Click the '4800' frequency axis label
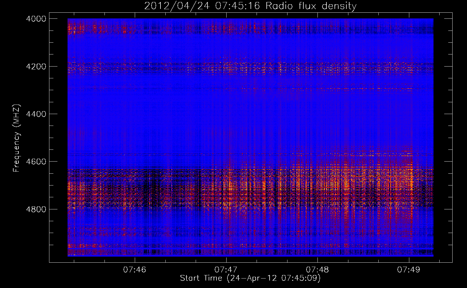Viewport: 467px width, 288px height. pyautogui.click(x=36, y=209)
